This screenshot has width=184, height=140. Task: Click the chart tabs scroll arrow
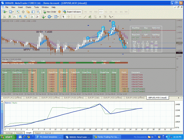pos(178,98)
